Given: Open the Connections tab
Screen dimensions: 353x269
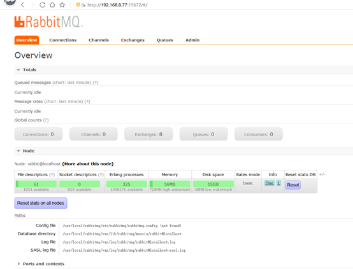Looking at the screenshot, I should (63, 40).
